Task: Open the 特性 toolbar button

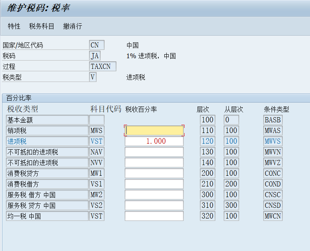Action: click(14, 26)
